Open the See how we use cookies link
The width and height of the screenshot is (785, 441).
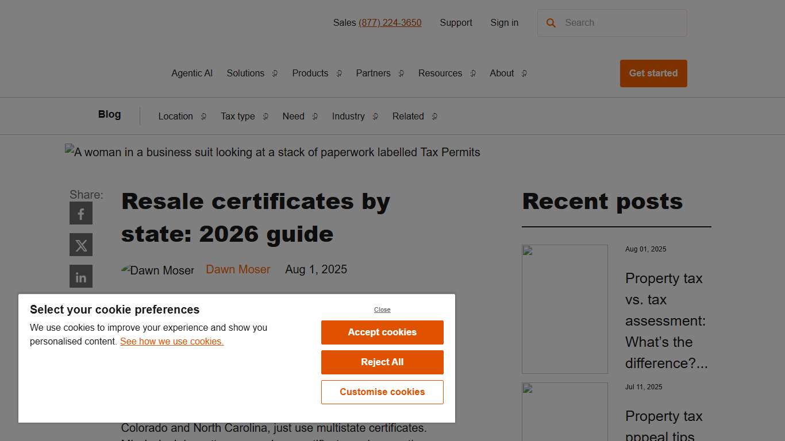[x=171, y=341]
